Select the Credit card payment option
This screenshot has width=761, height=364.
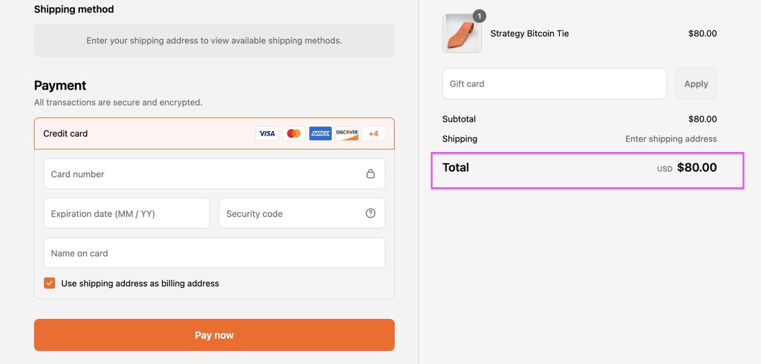coord(66,134)
